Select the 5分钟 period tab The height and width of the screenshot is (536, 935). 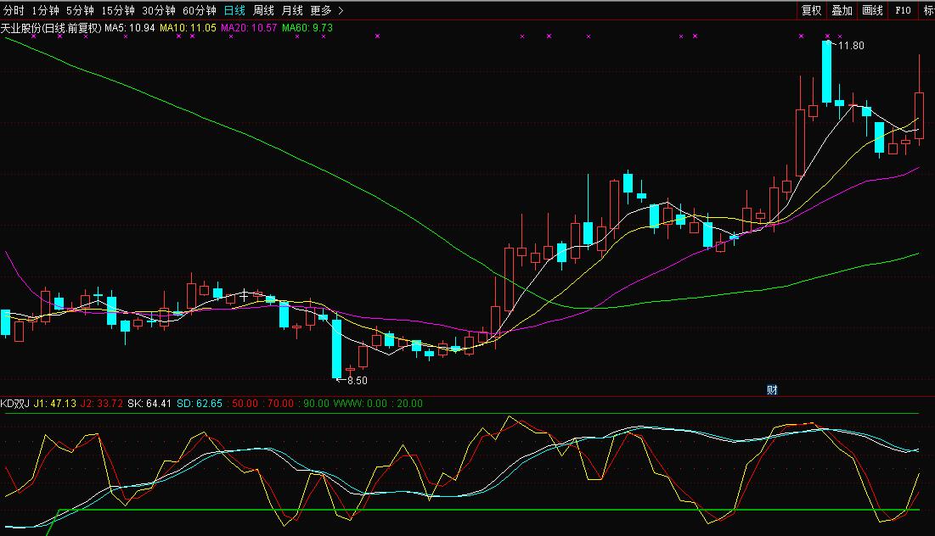click(80, 10)
